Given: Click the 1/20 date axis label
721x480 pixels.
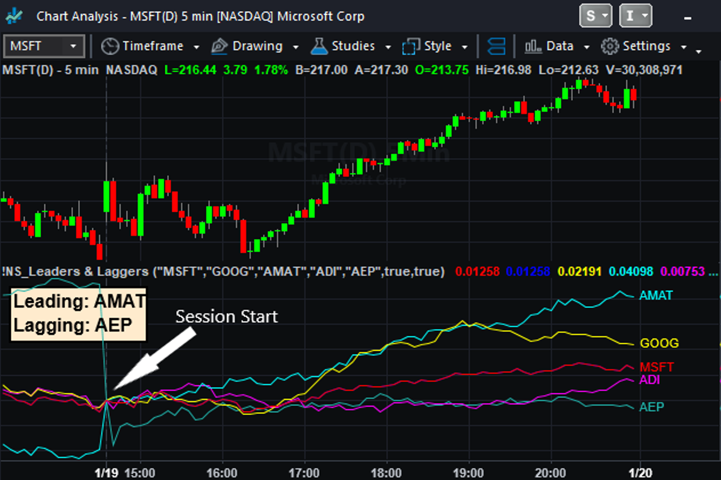Looking at the screenshot, I should [640, 473].
